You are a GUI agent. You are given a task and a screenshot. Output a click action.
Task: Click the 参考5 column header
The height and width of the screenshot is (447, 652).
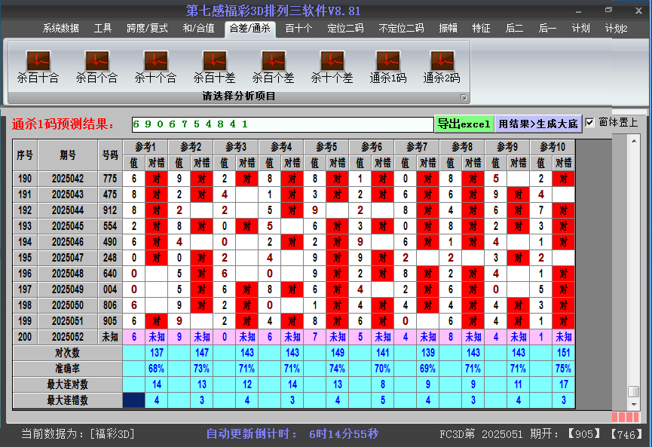click(326, 147)
